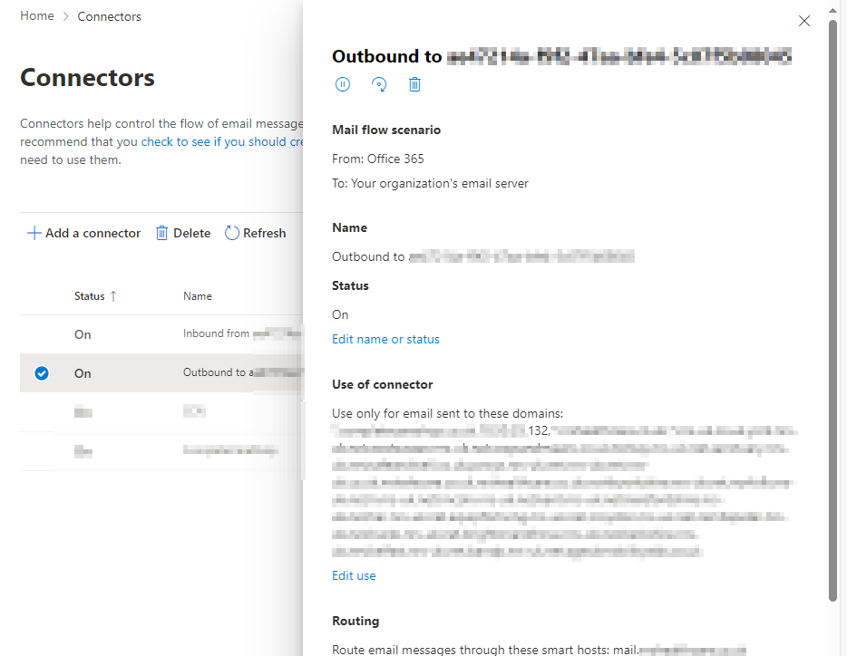Viewport: 847px width, 656px height.
Task: Toggle Status column sort order
Action: click(91, 295)
